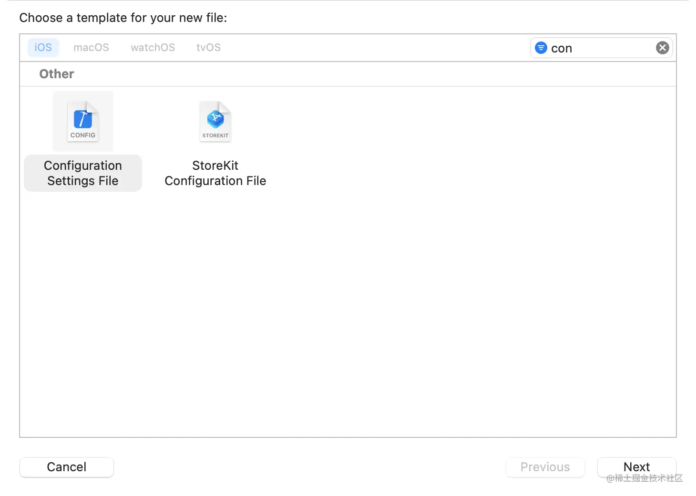Click the blue filter icon in search
696x496 pixels.
point(541,48)
